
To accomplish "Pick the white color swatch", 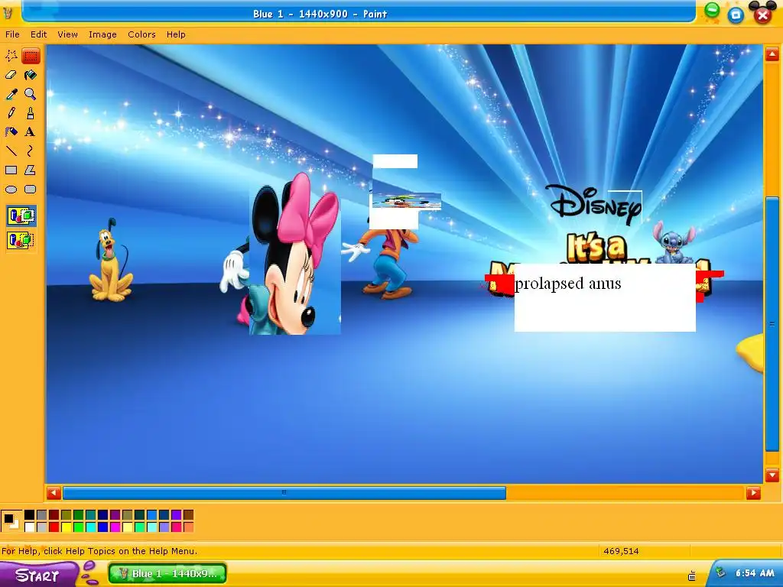I will (30, 527).
